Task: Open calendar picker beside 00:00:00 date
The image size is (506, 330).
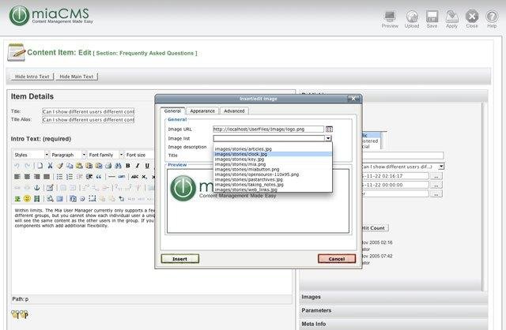Action: [436, 185]
